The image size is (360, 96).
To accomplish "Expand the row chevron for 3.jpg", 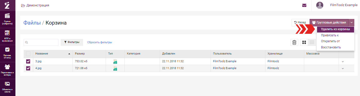I will pyautogui.click(x=343, y=61).
